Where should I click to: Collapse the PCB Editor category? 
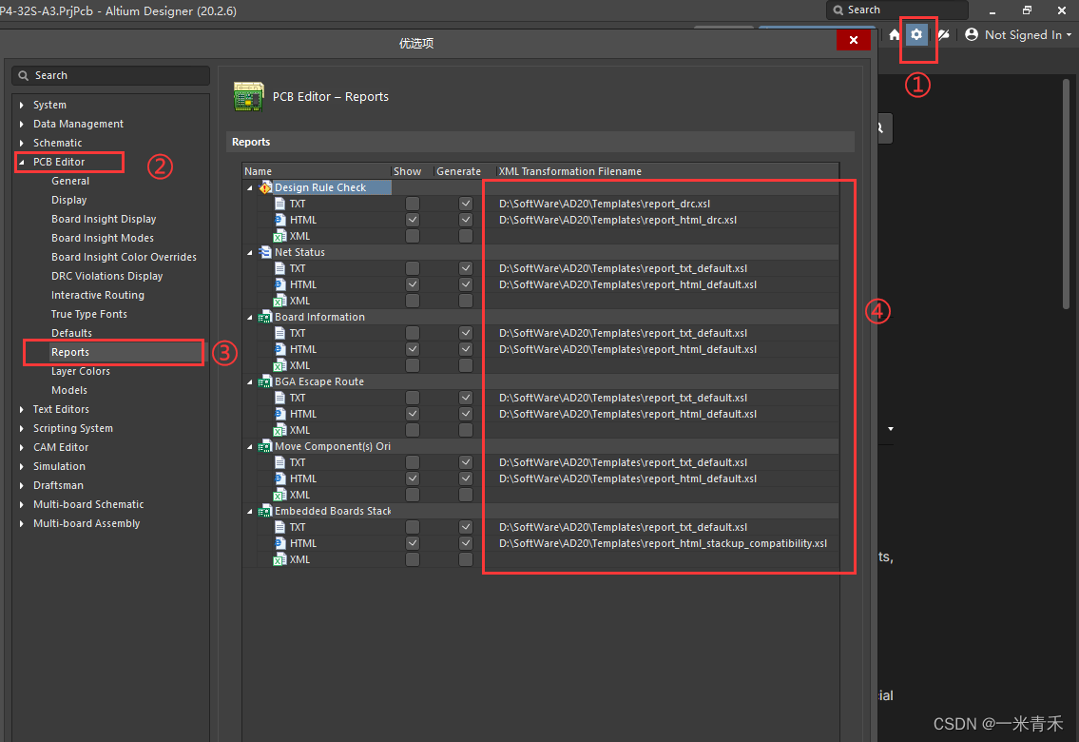[x=21, y=162]
